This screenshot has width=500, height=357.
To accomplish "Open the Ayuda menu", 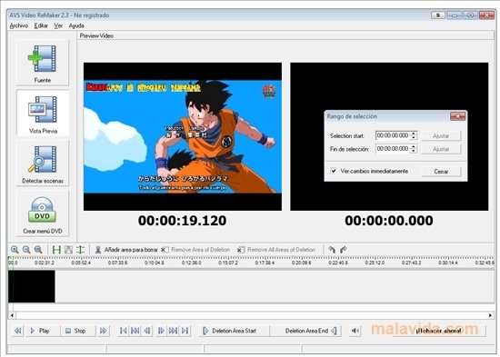I will (x=76, y=25).
